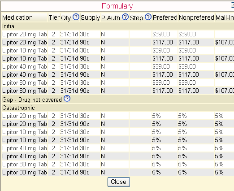Screen dimensions: 234x191
Task: Click the X at the top-right corner
Action: [x=233, y=5]
